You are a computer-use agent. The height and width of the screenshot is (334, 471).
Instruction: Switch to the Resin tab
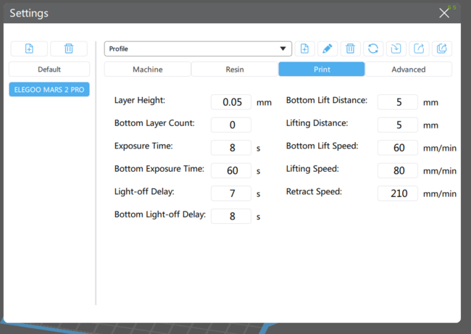(234, 70)
